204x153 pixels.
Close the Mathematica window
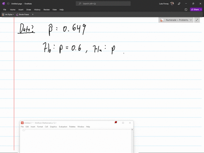click(x=130, y=123)
